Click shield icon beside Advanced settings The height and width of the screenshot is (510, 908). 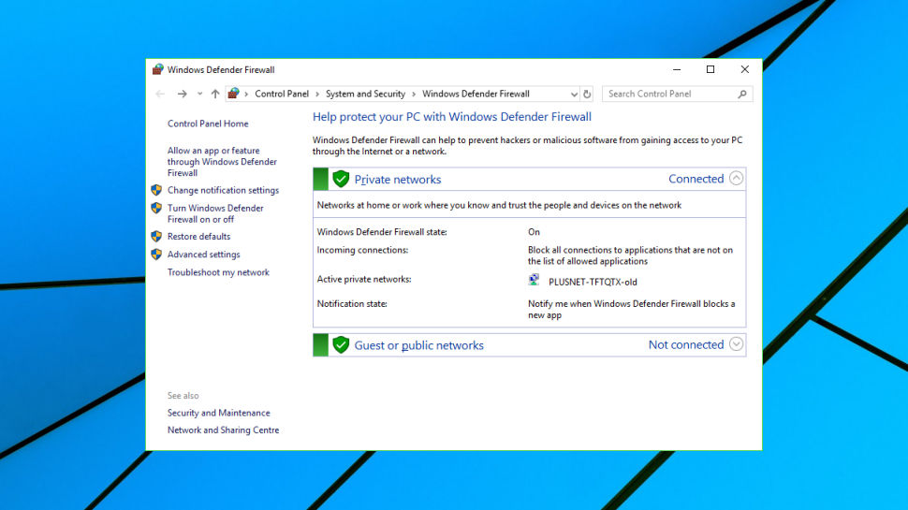pos(156,255)
